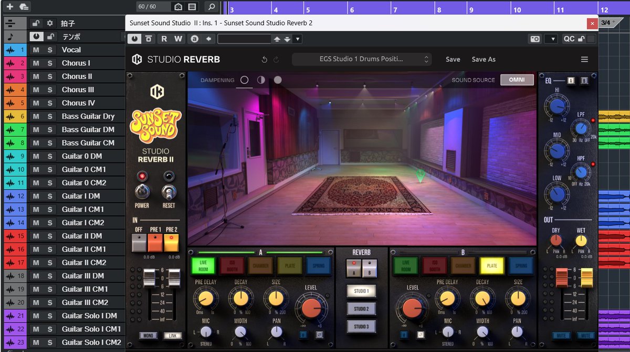This screenshot has height=352, width=630.
Task: Click the LINK button under input faders
Action: point(172,335)
